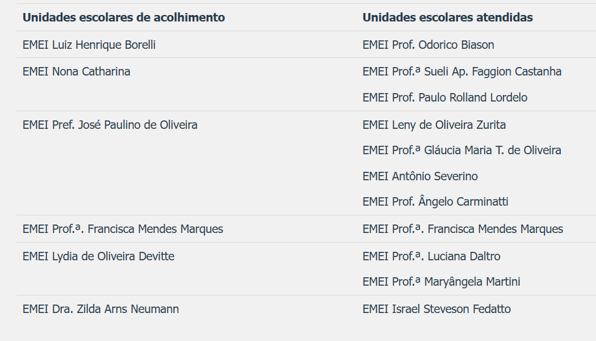Click the 'Unidades escolares de acolhimento' column header

(124, 18)
